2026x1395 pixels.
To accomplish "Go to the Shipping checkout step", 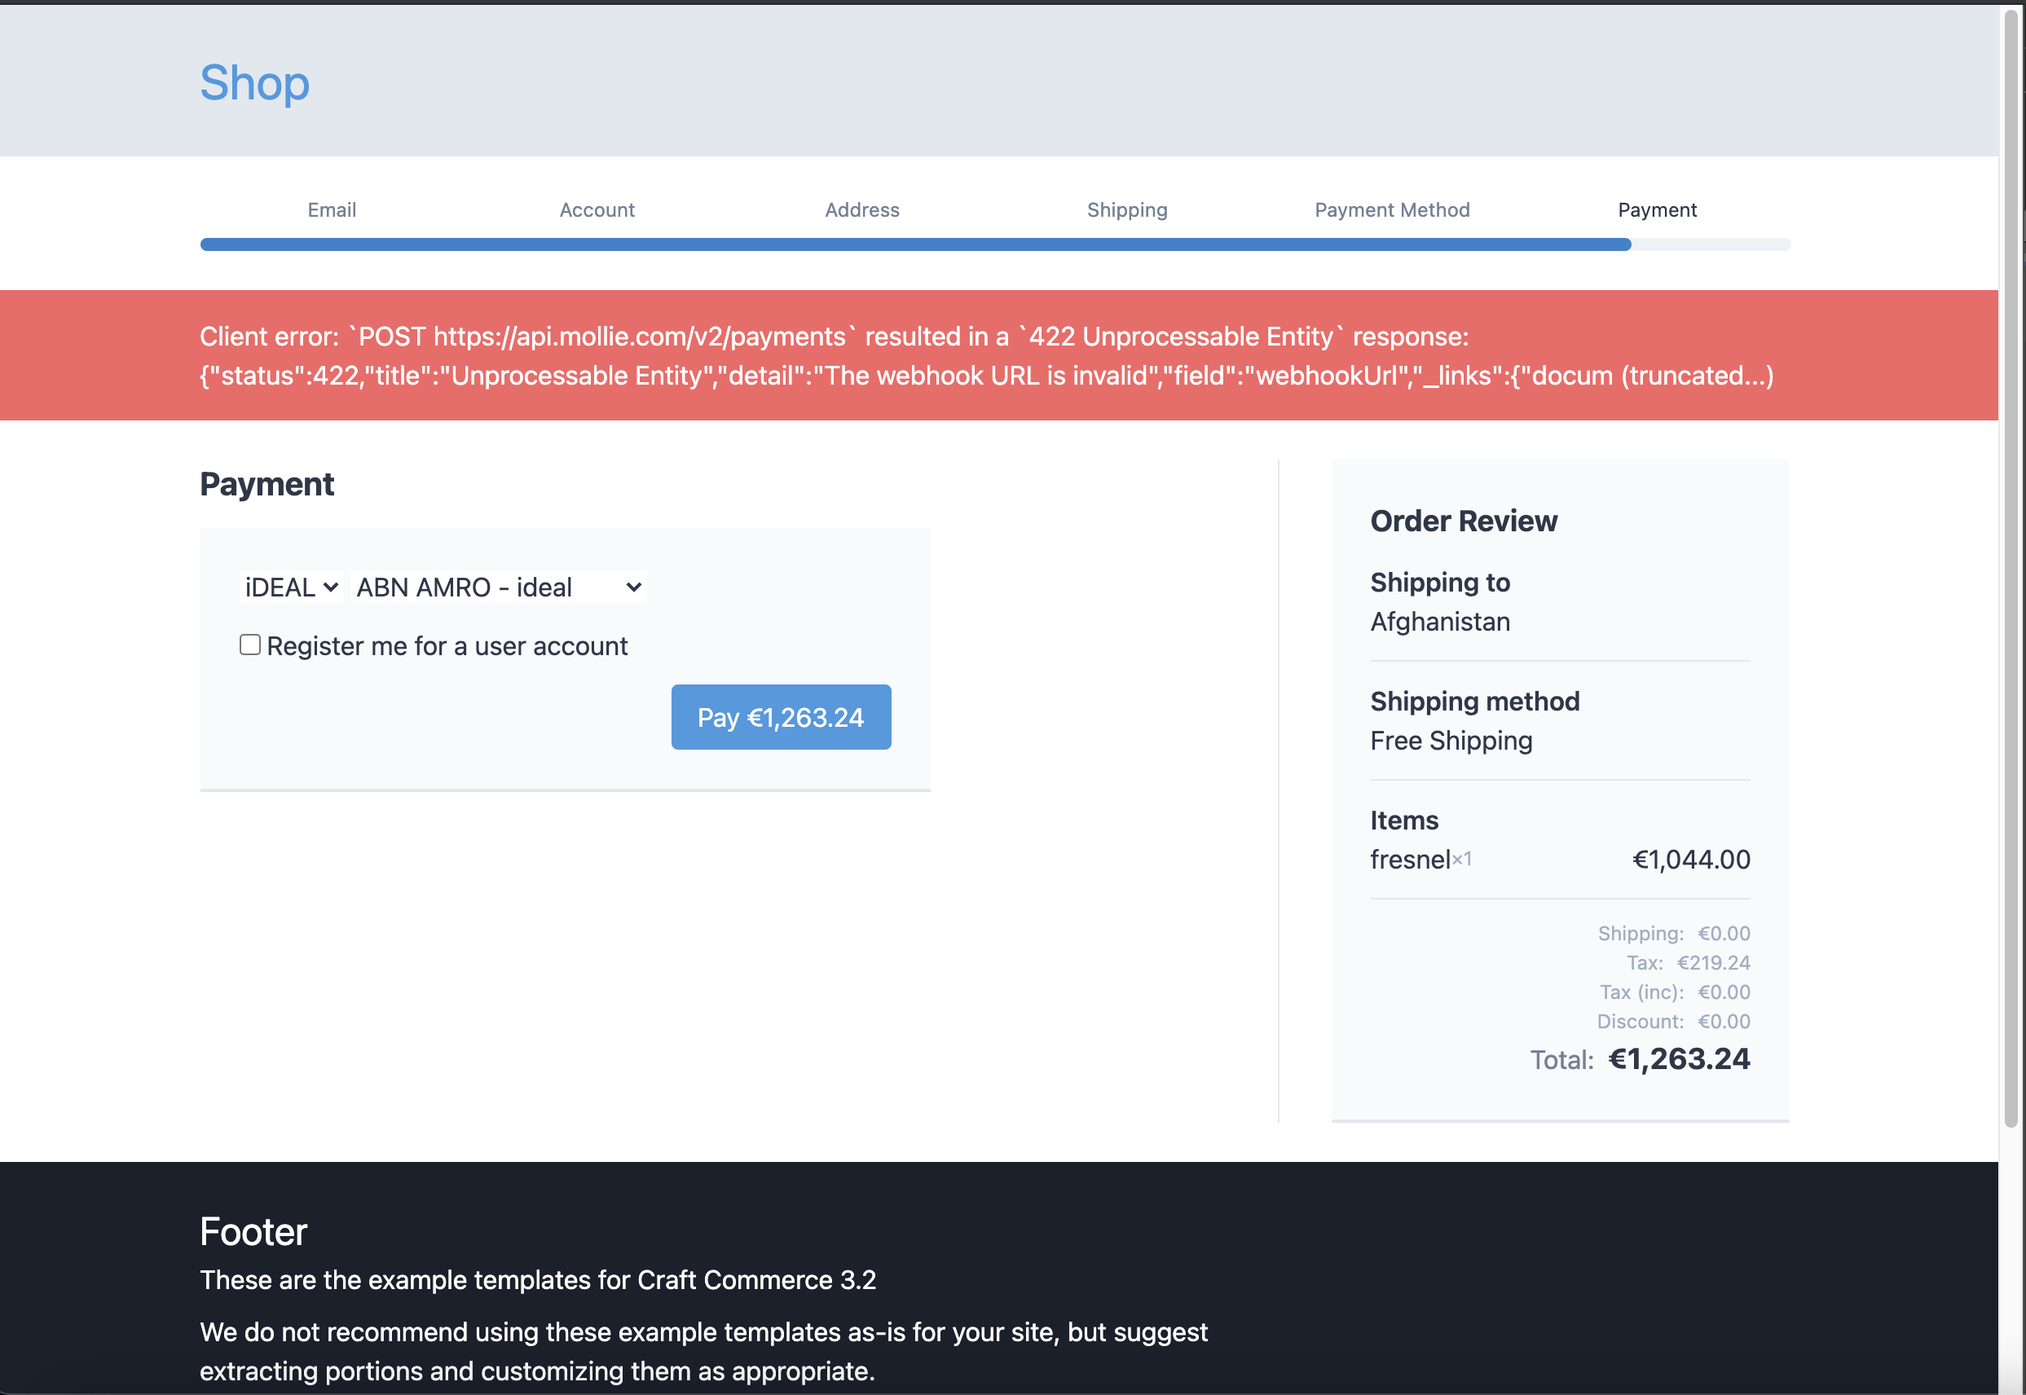I will point(1126,209).
